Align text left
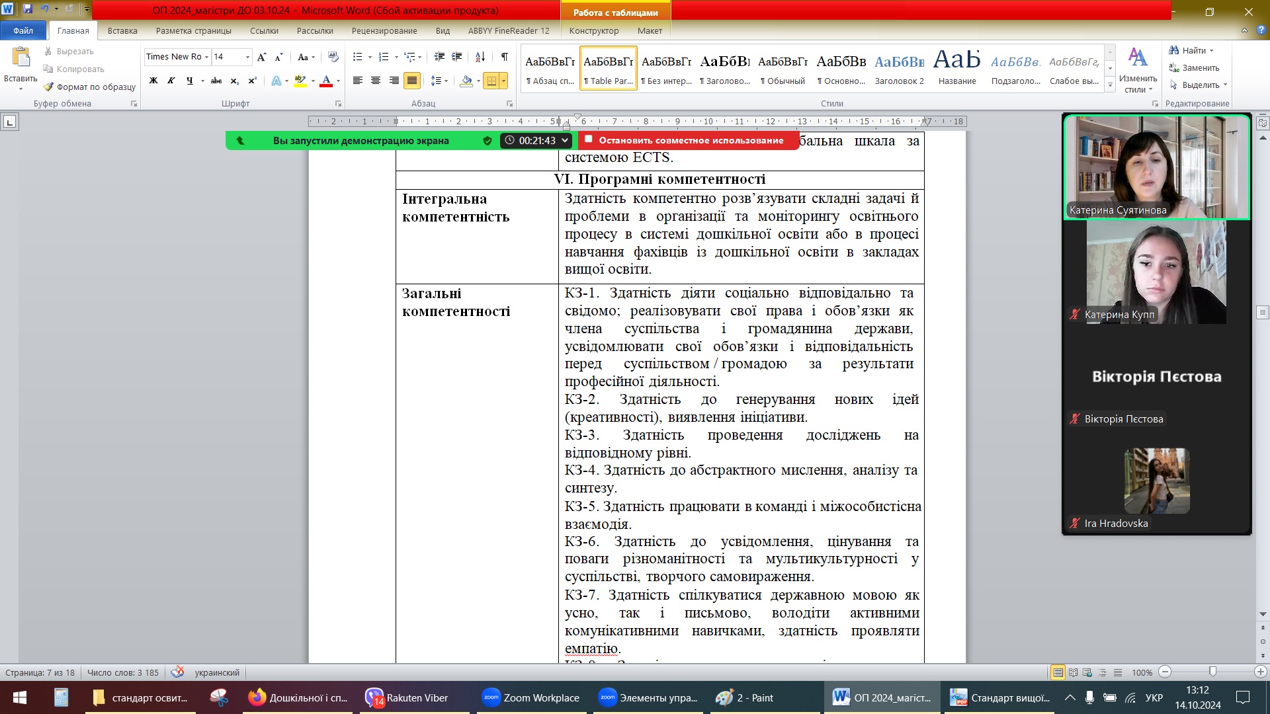1270x714 pixels. coord(358,81)
